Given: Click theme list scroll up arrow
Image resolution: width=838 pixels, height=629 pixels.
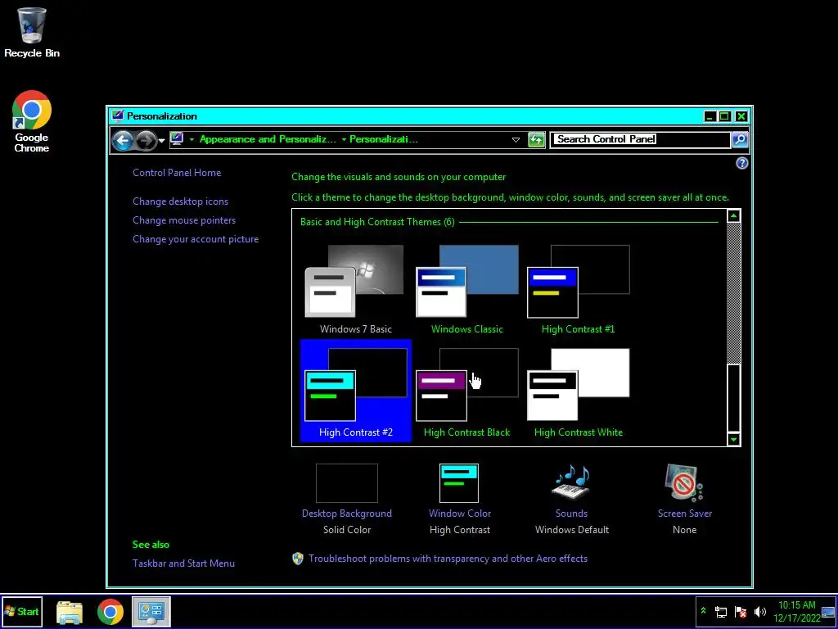Looking at the screenshot, I should pyautogui.click(x=734, y=216).
